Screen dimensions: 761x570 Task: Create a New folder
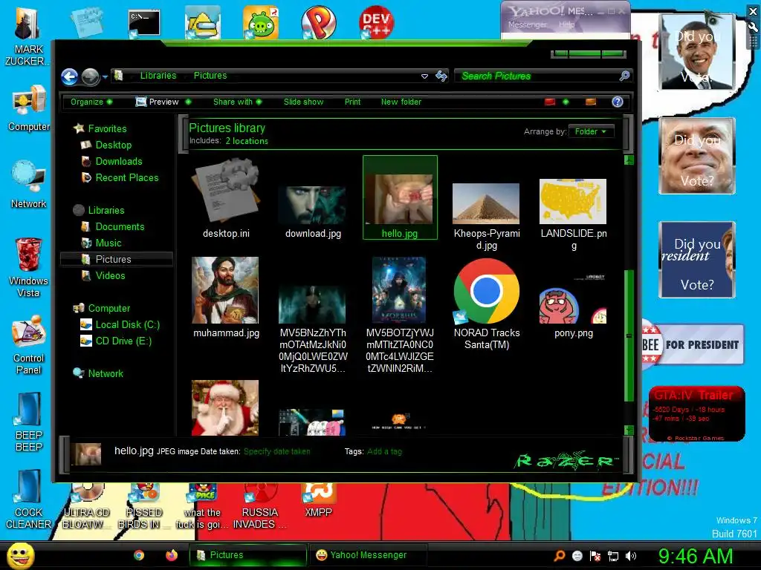pyautogui.click(x=401, y=102)
